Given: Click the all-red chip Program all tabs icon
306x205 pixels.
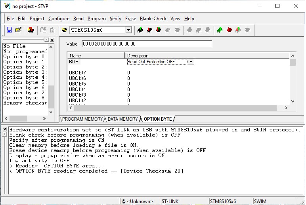Looking at the screenshot, I should pyautogui.click(x=229, y=30).
